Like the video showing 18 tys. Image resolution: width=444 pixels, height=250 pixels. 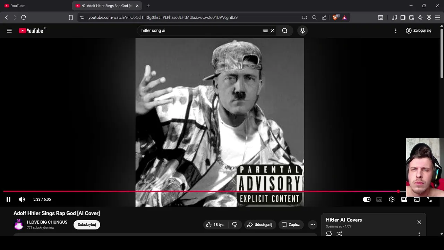(215, 225)
